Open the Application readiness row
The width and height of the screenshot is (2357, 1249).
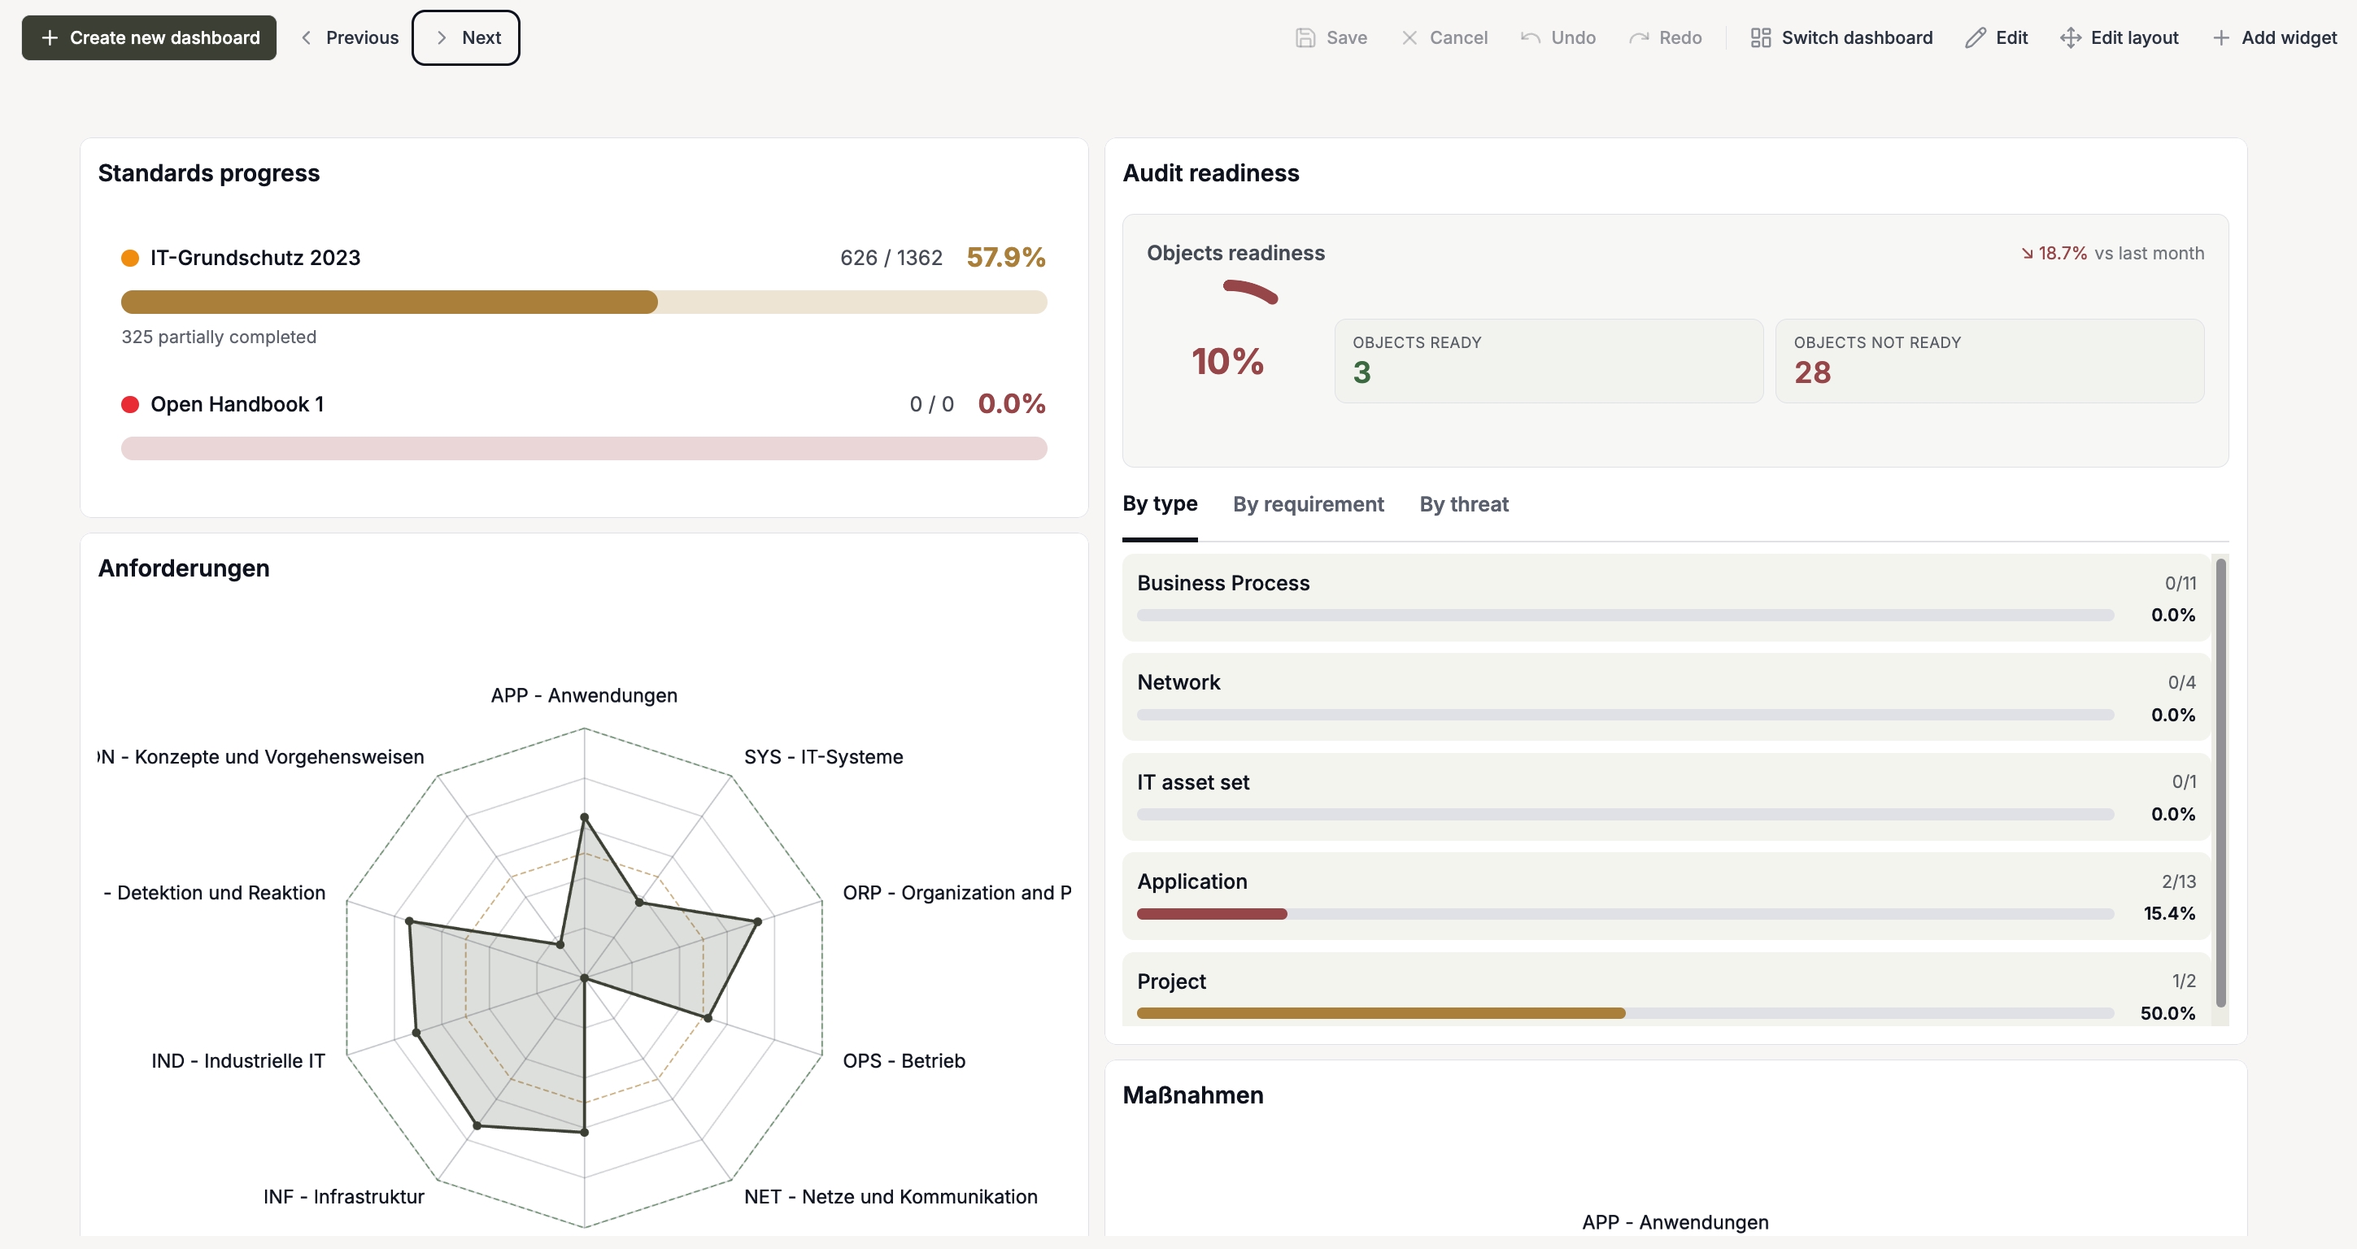click(1666, 897)
